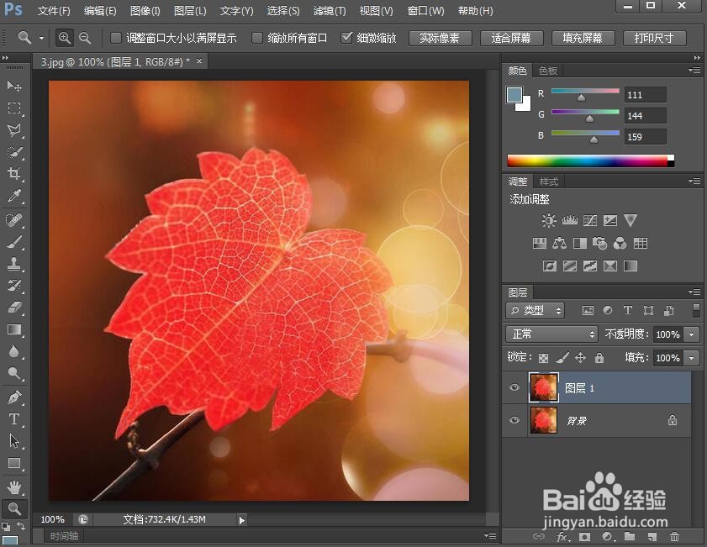Viewport: 707px width, 547px height.
Task: Select the Horizontal Type tool
Action: coord(14,419)
